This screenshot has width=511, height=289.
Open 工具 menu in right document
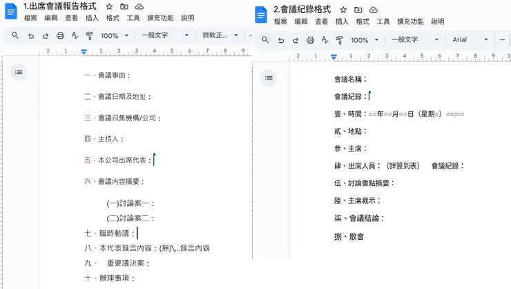coord(383,21)
